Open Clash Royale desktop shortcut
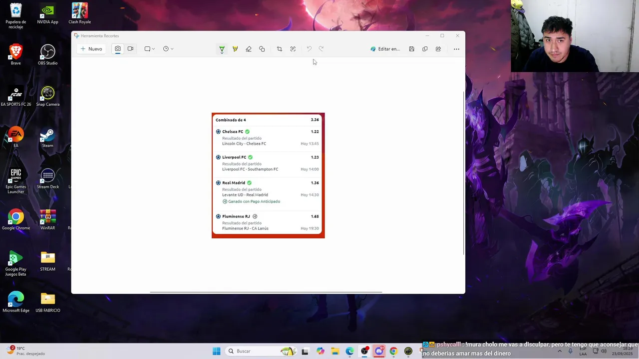 click(x=79, y=14)
